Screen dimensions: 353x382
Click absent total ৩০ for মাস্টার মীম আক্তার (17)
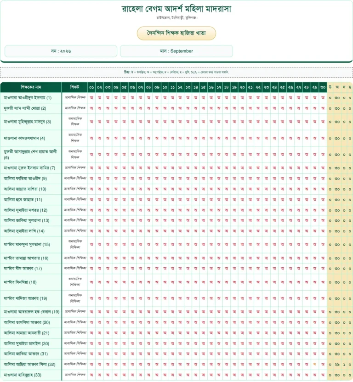pos(337,269)
